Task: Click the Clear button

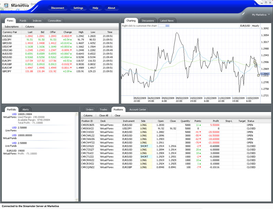Action: coord(117,115)
